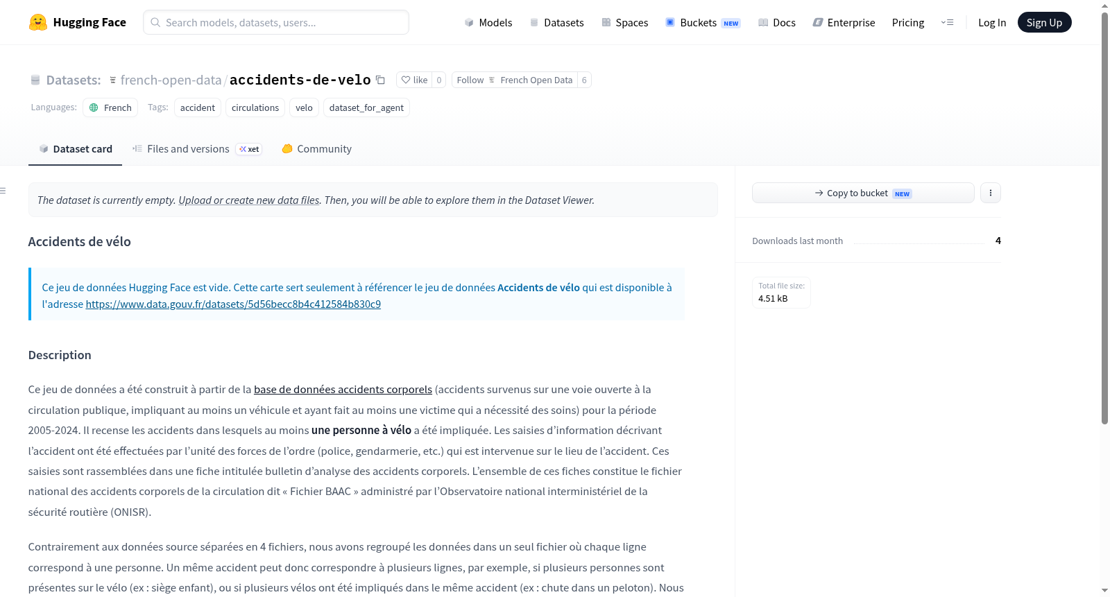Click the Downloads last month label
This screenshot has height=597, width=1110.
797,241
